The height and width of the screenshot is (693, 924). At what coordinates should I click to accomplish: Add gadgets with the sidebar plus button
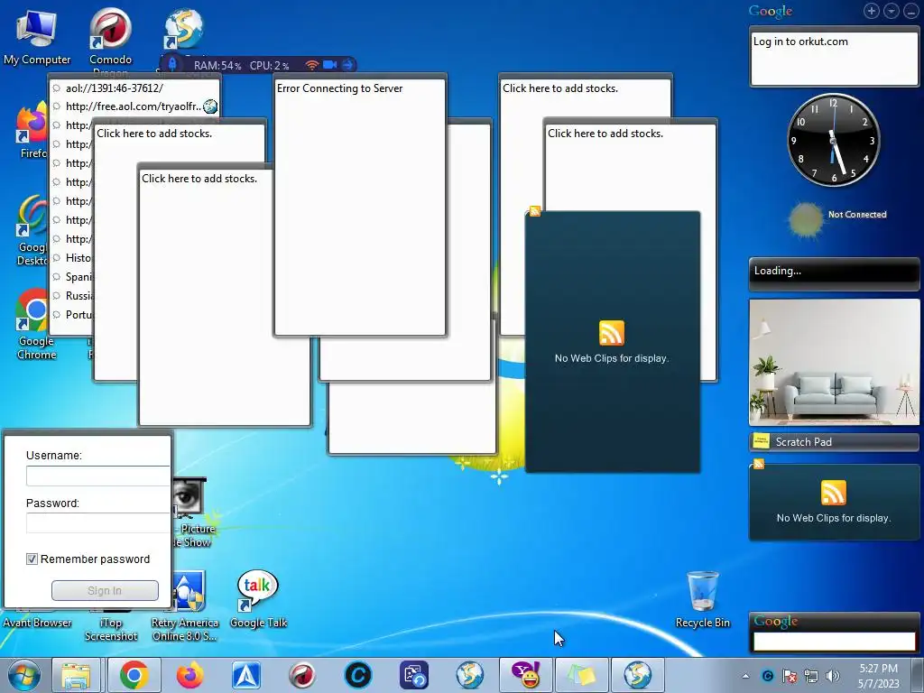871,11
